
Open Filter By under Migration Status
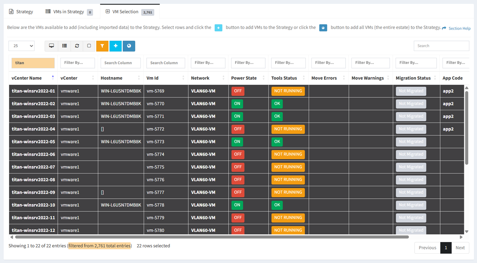(x=416, y=63)
